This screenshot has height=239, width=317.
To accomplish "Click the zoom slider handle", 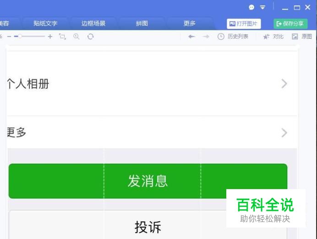I will click(20, 36).
